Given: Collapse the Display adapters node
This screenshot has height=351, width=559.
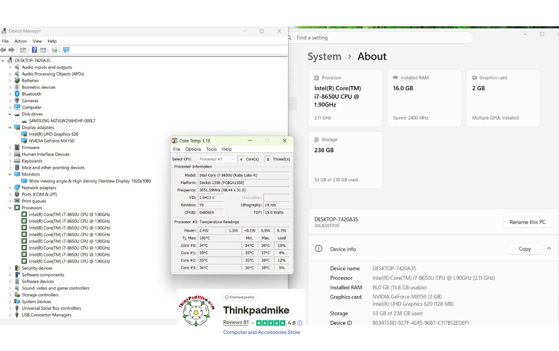Looking at the screenshot, I should pyautogui.click(x=10, y=128).
